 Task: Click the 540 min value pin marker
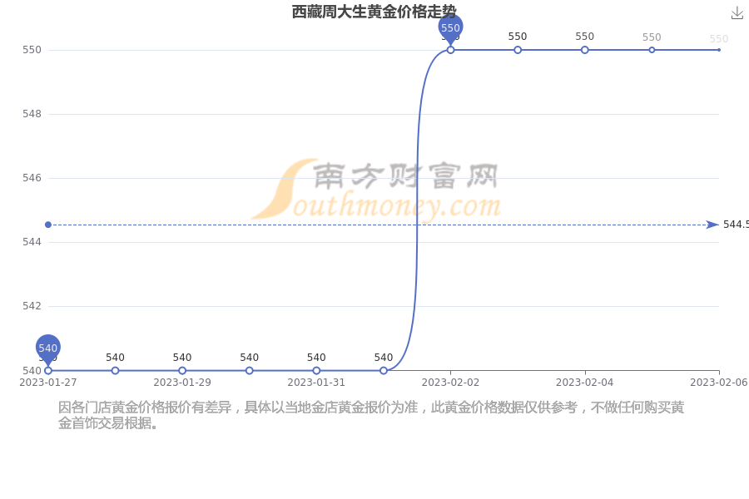47,349
